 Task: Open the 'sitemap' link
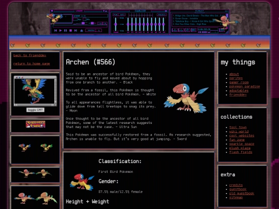tap(236, 198)
